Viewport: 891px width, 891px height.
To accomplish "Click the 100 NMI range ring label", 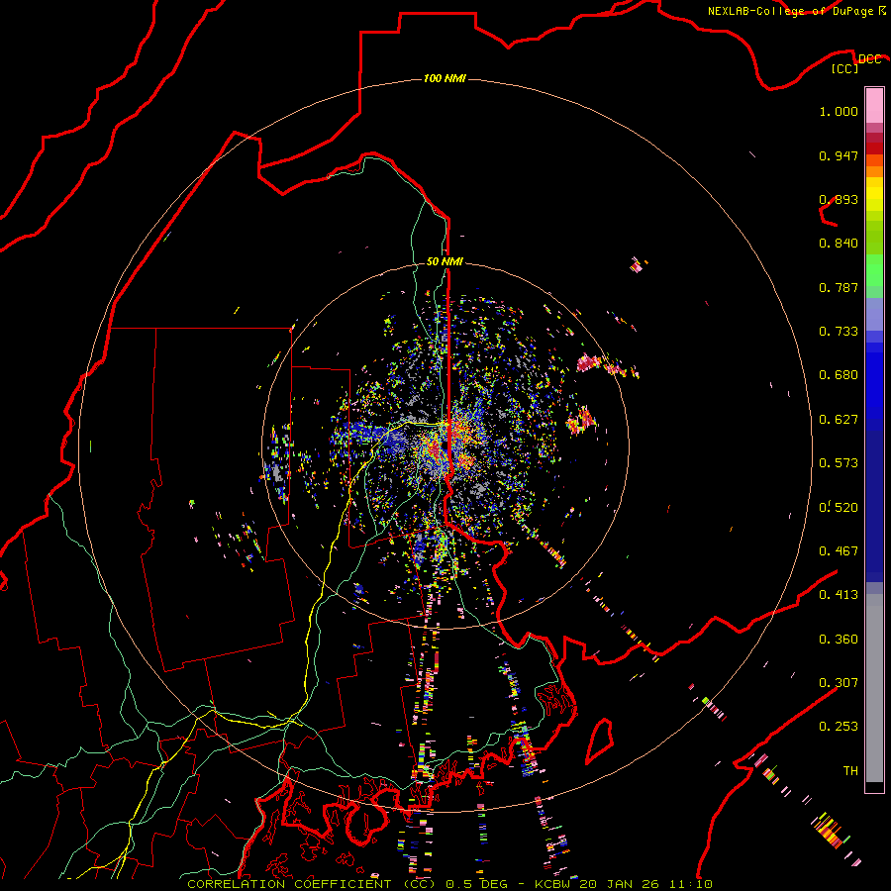I will click(x=445, y=78).
